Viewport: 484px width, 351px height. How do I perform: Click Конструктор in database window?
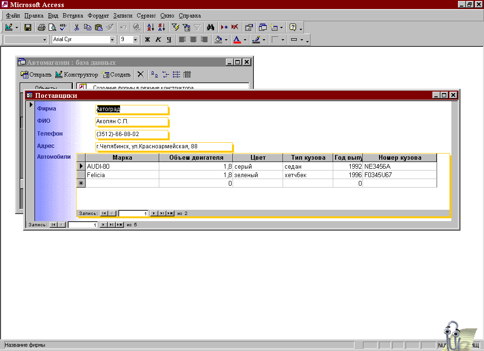[77, 74]
